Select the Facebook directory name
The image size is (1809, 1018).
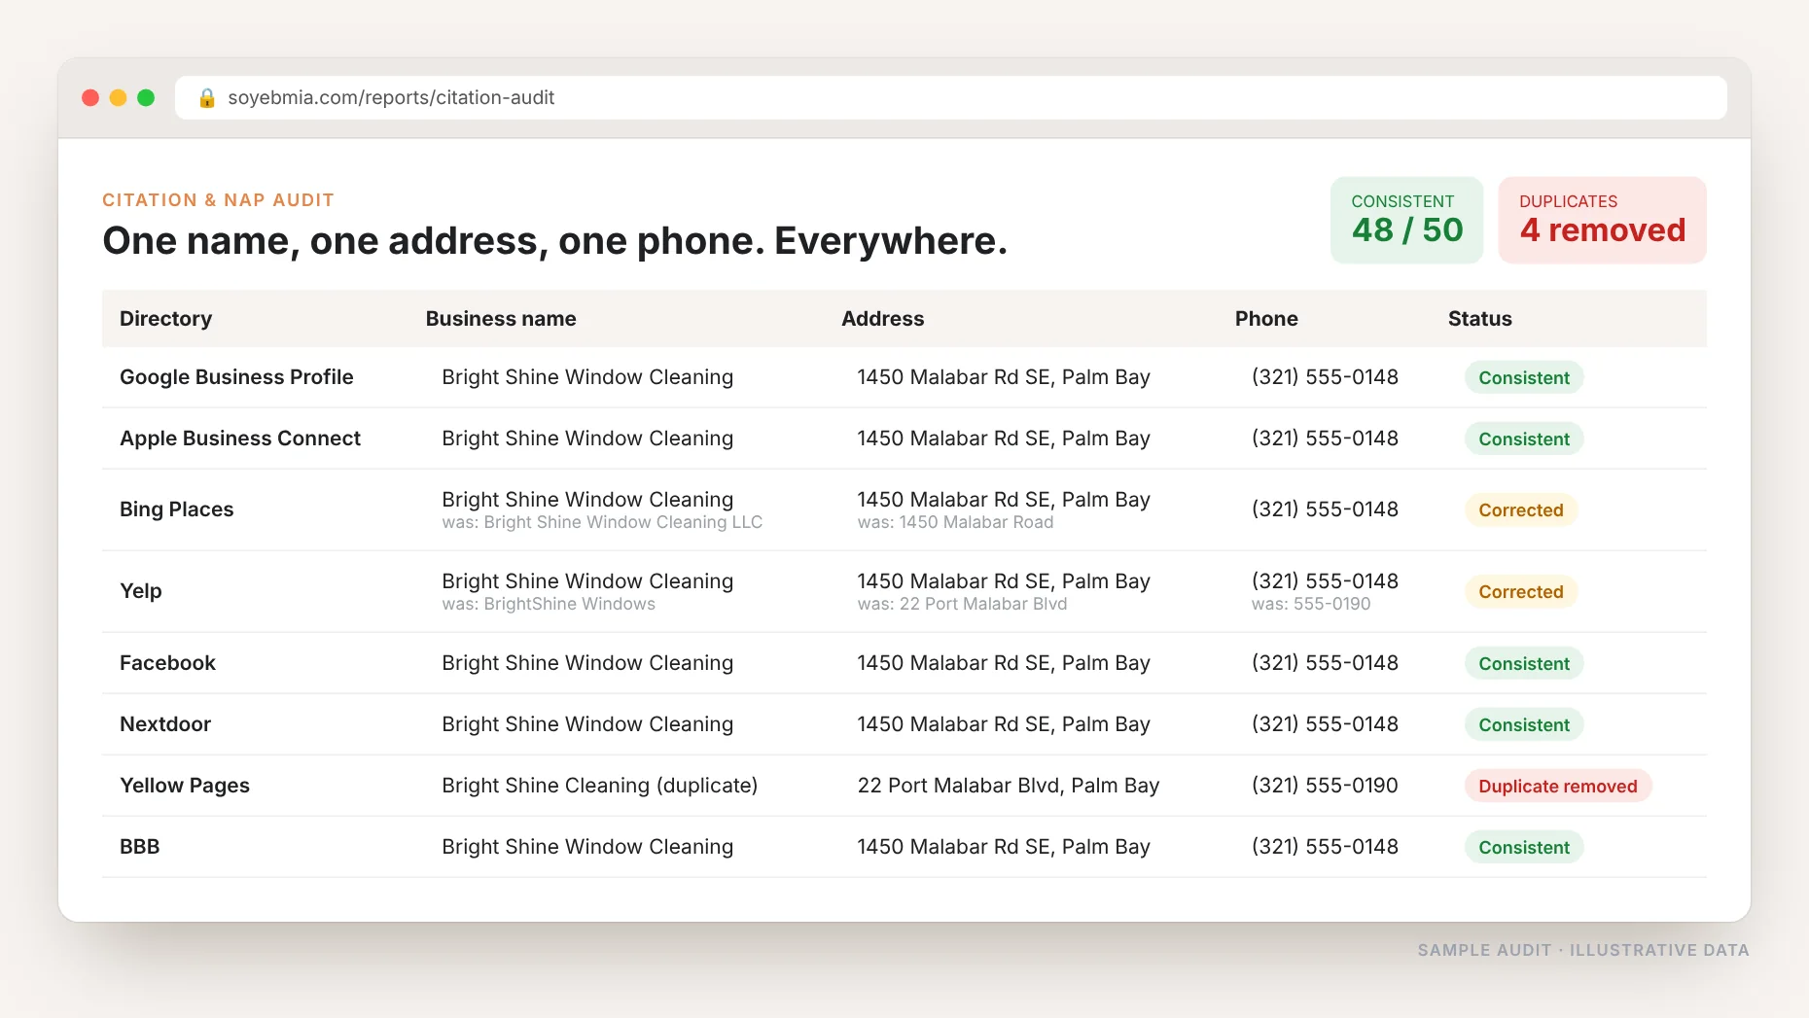pyautogui.click(x=167, y=663)
